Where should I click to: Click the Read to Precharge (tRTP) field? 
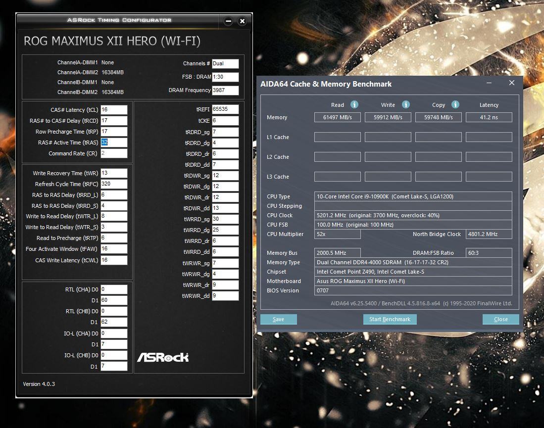114,238
